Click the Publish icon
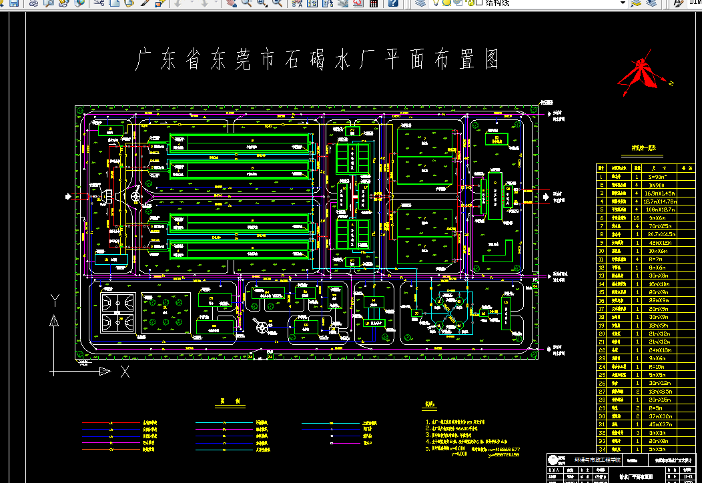Screen dimensions: 702x483 63,3
